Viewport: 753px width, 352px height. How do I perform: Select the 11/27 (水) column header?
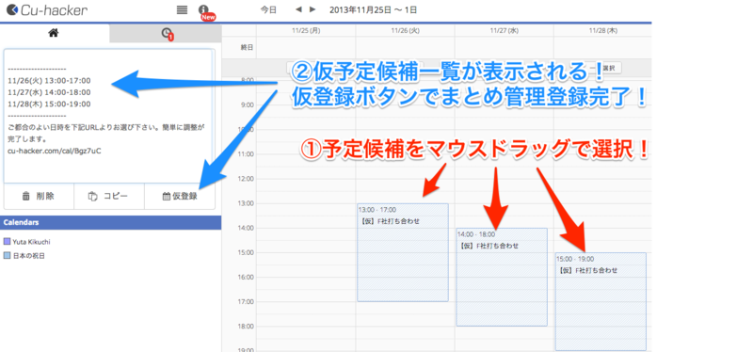[x=505, y=30]
